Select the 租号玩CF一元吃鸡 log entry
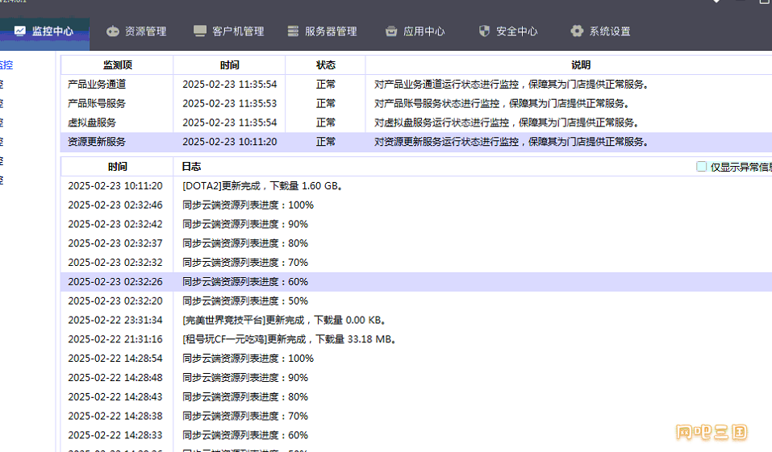This screenshot has height=452, width=772. pyautogui.click(x=416, y=339)
